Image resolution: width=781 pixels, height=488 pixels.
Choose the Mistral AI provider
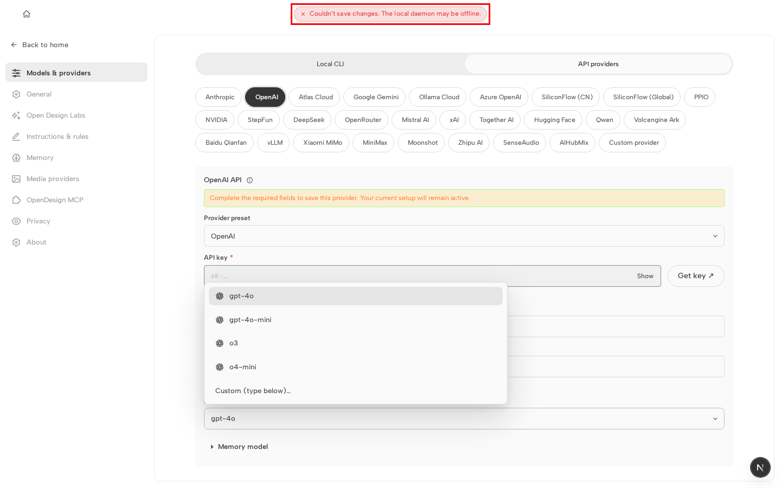pos(415,120)
